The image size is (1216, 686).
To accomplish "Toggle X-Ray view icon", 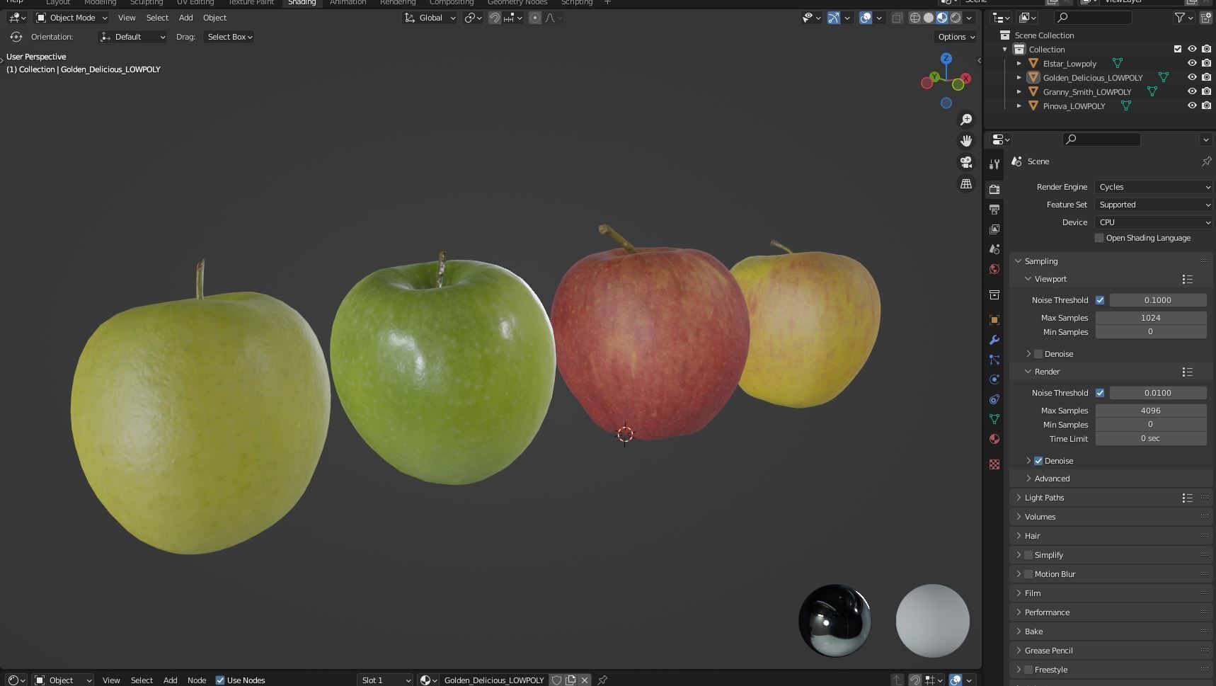I will tap(897, 18).
